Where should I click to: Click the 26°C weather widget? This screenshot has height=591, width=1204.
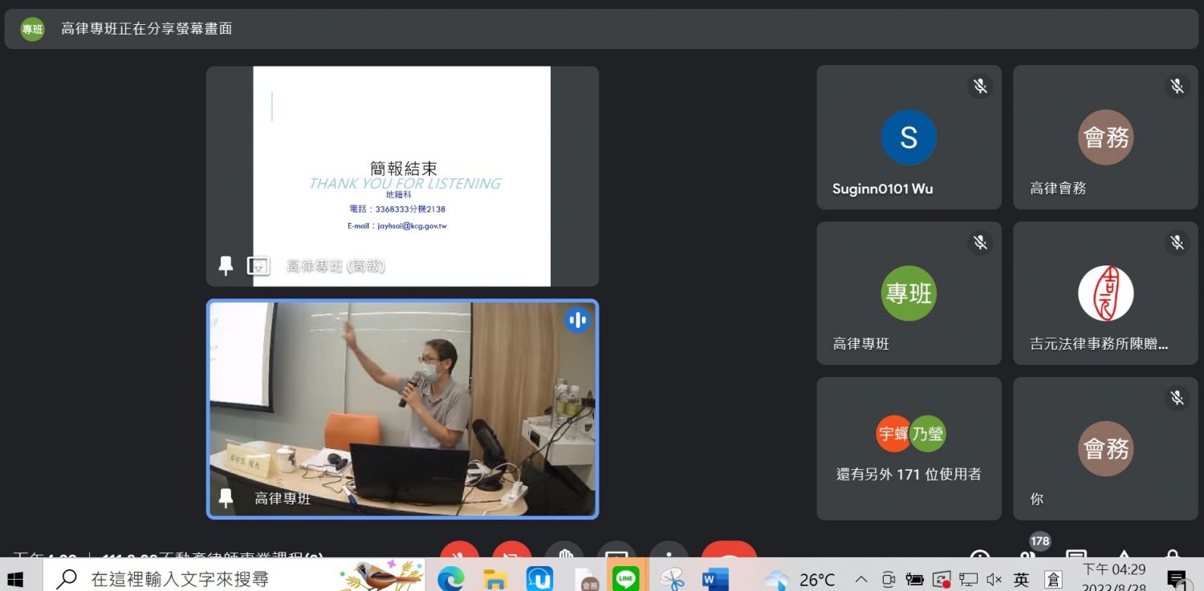800,579
